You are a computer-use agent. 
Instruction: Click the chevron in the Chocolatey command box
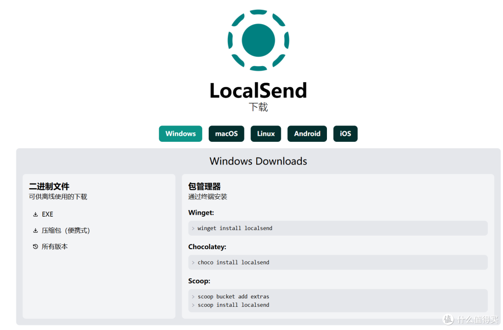pos(193,262)
